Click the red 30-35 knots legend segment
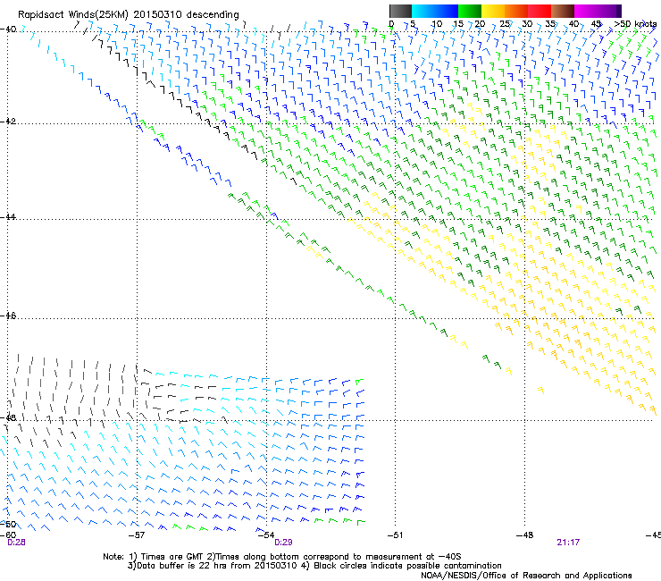The image size is (661, 581). [x=540, y=11]
